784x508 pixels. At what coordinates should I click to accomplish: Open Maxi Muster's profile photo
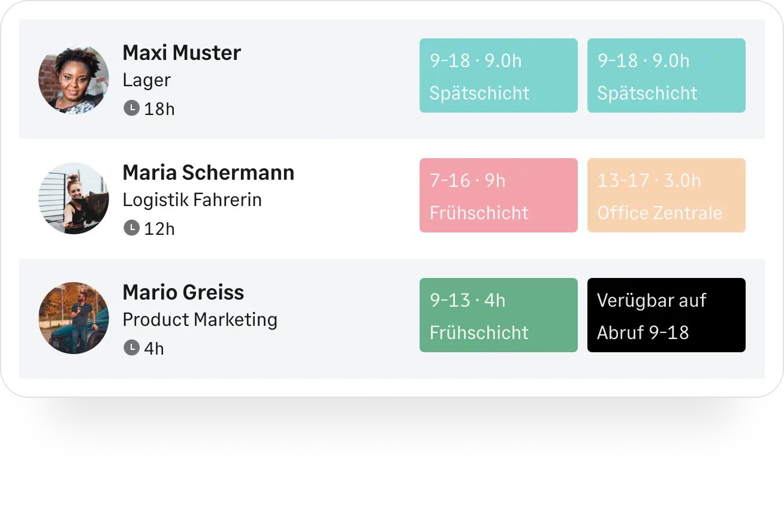click(74, 78)
